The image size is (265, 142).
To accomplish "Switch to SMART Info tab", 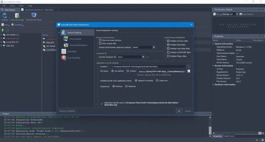I will (x=229, y=136).
